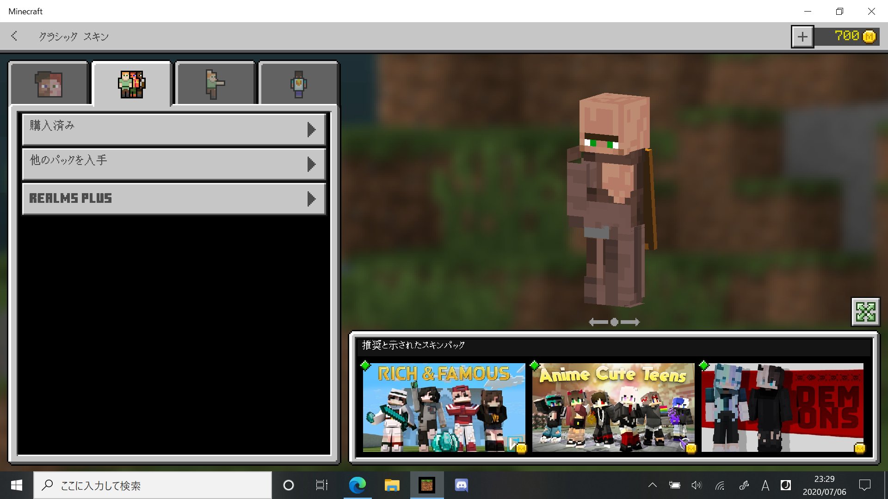Click the rotate character slider handle

pos(614,322)
